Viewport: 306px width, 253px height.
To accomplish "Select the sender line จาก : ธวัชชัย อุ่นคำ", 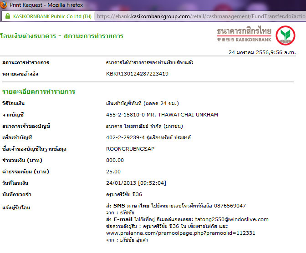I will [x=127, y=240].
